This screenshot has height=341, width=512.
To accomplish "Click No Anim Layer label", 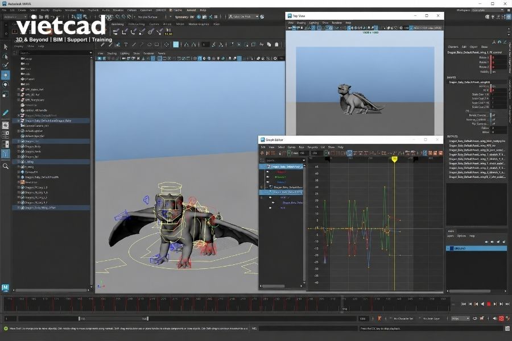I will (431, 318).
